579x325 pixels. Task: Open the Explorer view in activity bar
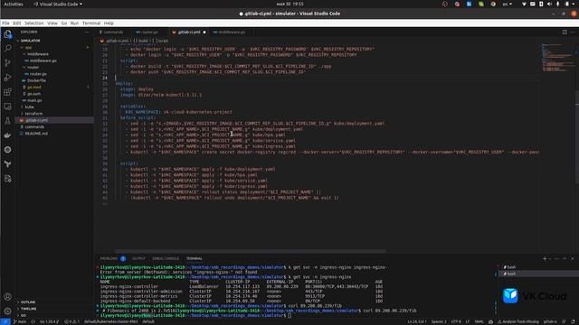click(7, 34)
